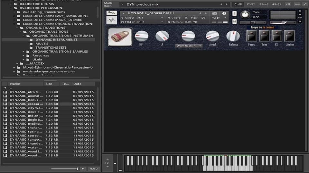Click the cabasa instrument picture
The width and height of the screenshot is (309, 173).
click(x=120, y=37)
